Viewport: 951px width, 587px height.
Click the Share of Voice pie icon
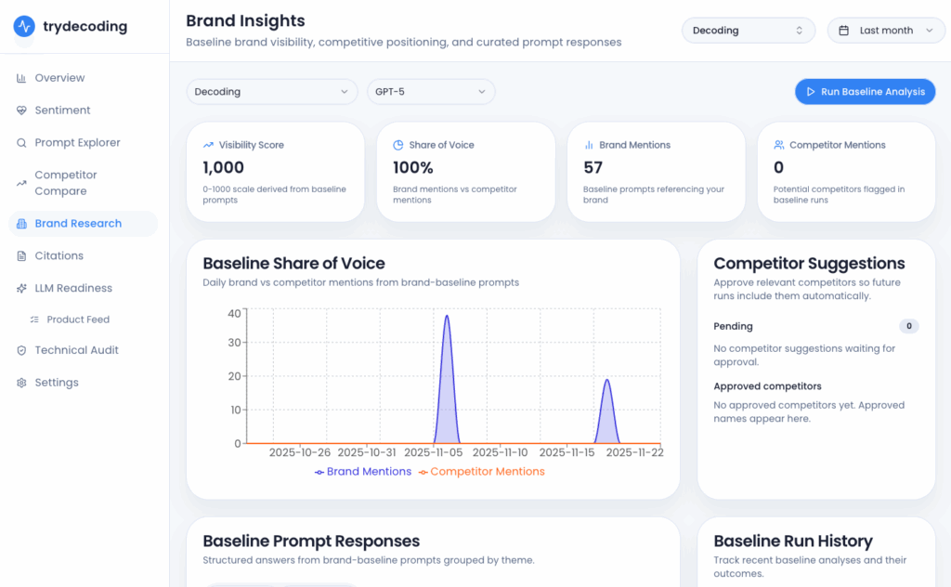point(398,145)
